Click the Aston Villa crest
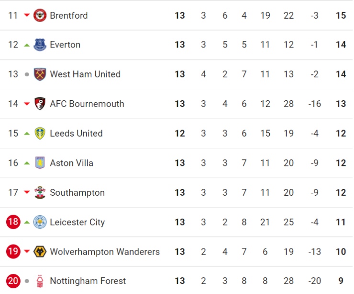Viewport: 354px width, 294px height. click(40, 163)
